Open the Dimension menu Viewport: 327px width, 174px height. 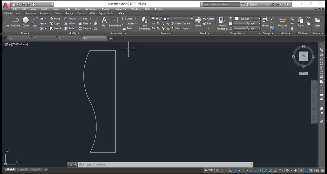coord(91,9)
